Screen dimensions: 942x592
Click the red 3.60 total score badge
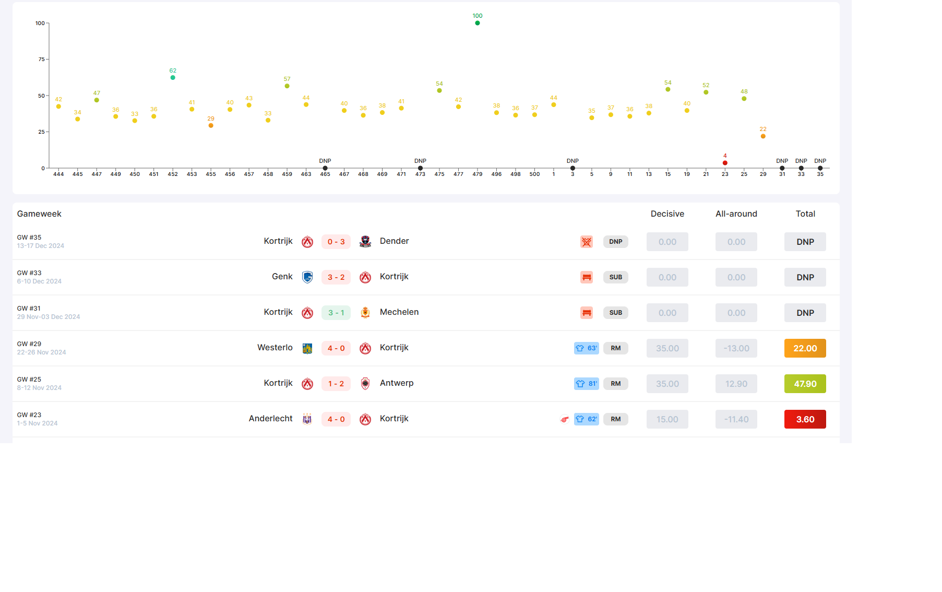805,419
